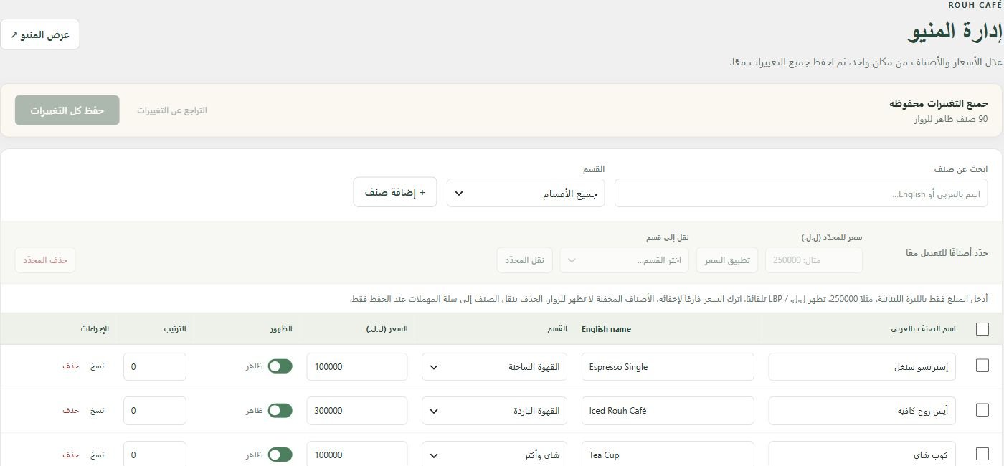This screenshot has width=1004, height=466.
Task: Click نسخ copy link for Espresso Single
Action: coord(97,366)
